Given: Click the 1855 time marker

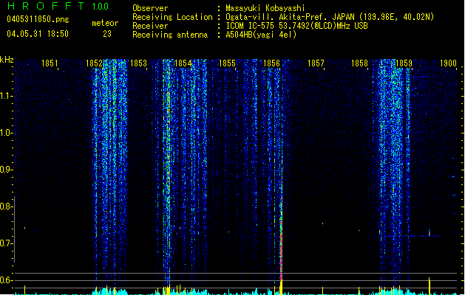Looking at the screenshot, I should click(227, 63).
